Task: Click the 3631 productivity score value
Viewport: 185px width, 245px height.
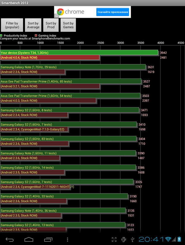Action: pyautogui.click(x=151, y=67)
